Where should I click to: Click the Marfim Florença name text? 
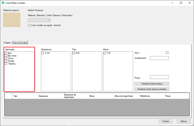36,10
